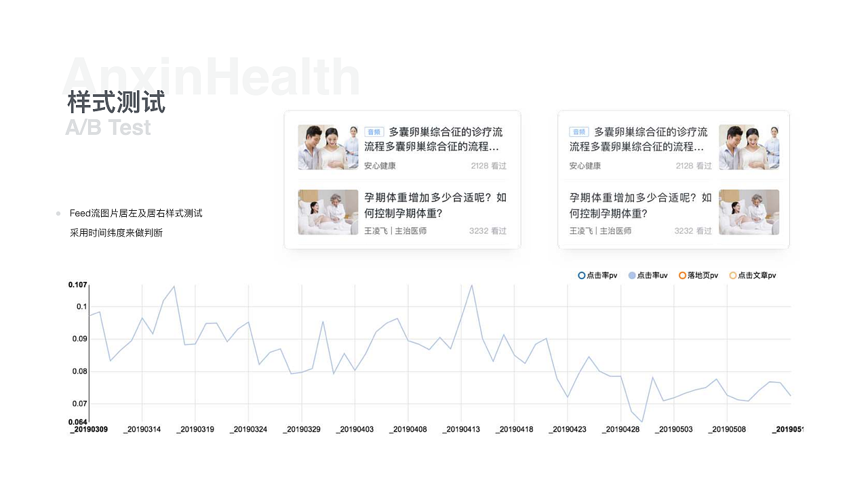Screen dimensions: 868x488
Task: Toggle the 点击率uv legend marker
Action: (x=632, y=276)
